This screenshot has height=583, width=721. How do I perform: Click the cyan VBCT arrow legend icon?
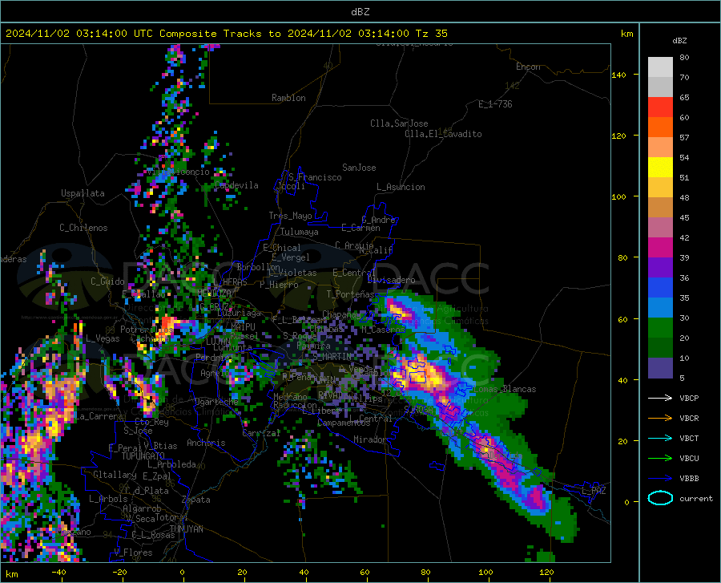point(660,438)
